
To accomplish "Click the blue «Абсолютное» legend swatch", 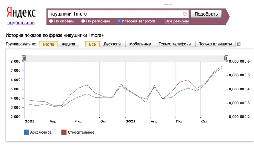I will (x=26, y=132).
